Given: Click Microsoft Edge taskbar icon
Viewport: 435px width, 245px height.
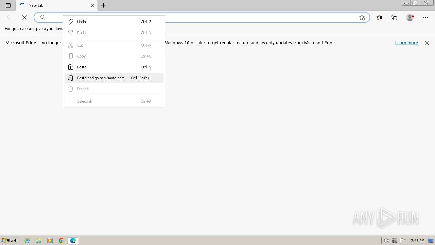Looking at the screenshot, I should [73, 241].
